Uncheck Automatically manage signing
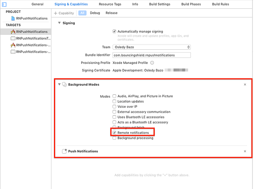This screenshot has width=254, height=189. (x=114, y=32)
